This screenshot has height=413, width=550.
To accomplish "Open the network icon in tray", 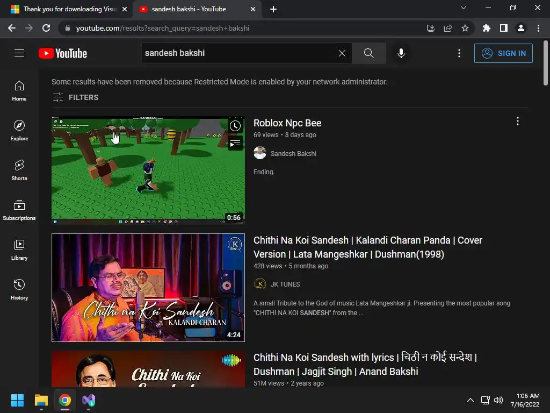I will pos(486,400).
